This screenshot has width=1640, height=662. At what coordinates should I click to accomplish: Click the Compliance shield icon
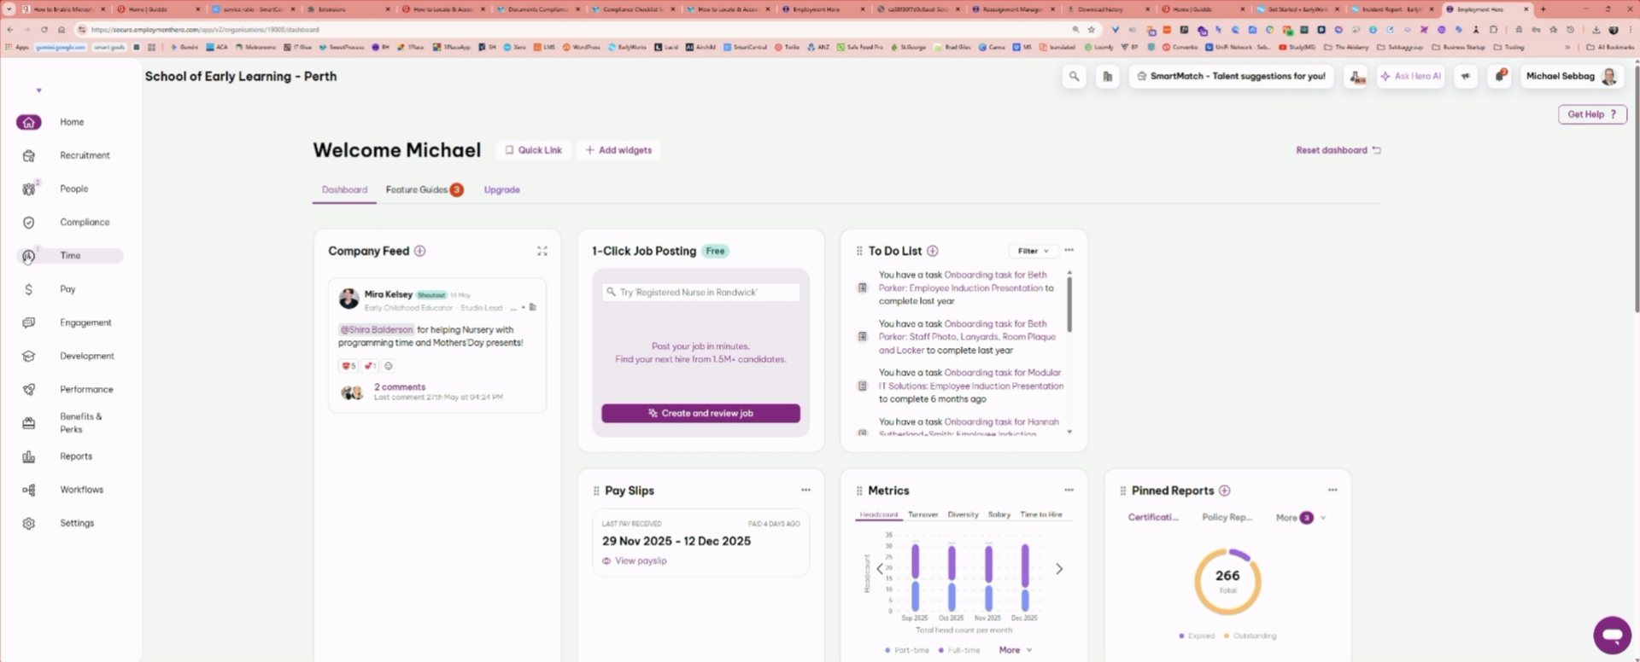click(x=29, y=223)
